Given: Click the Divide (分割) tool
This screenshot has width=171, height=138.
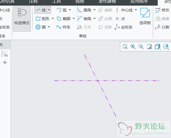Looking at the screenshot, I should point(162,27).
